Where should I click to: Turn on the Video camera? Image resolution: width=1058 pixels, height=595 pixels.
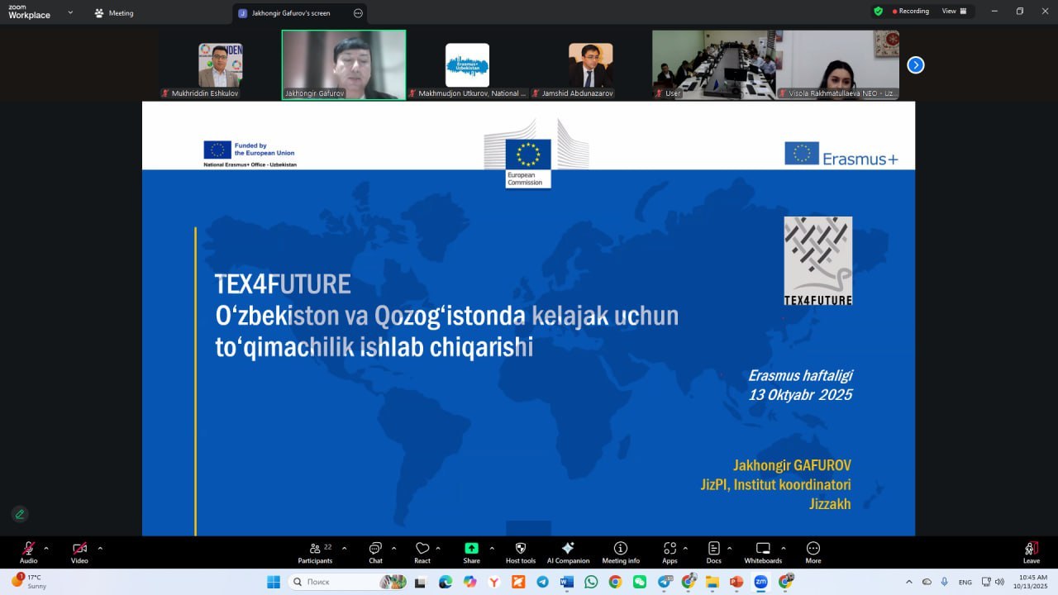[79, 550]
